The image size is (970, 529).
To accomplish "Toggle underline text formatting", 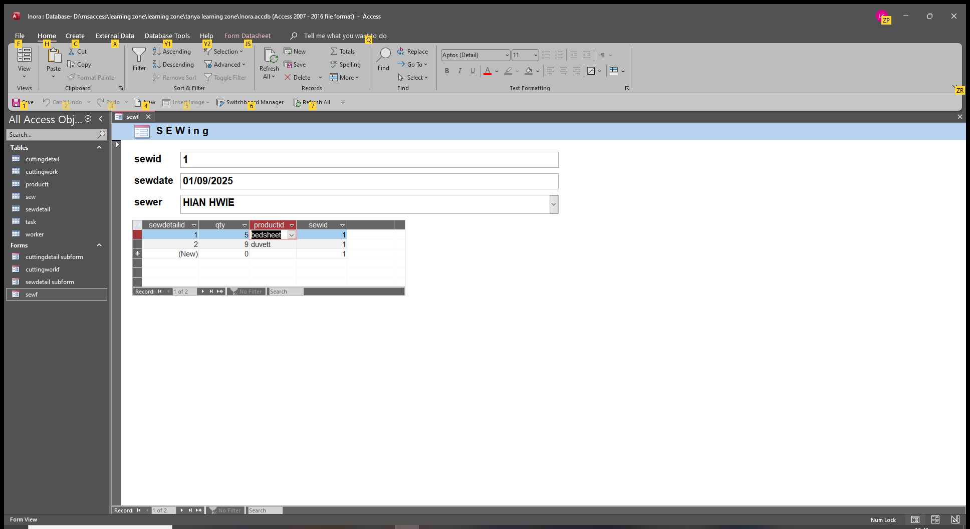I will coord(472,71).
